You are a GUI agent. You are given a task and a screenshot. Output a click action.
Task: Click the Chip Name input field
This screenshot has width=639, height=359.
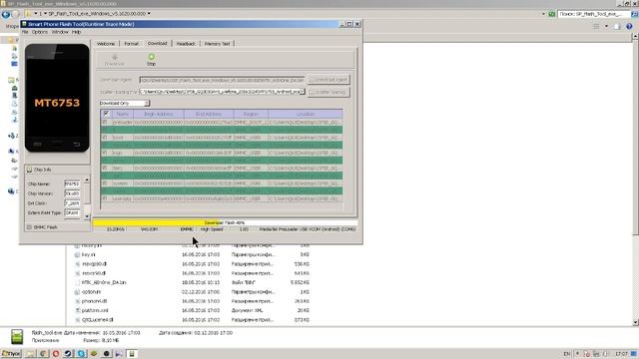[x=72, y=183]
